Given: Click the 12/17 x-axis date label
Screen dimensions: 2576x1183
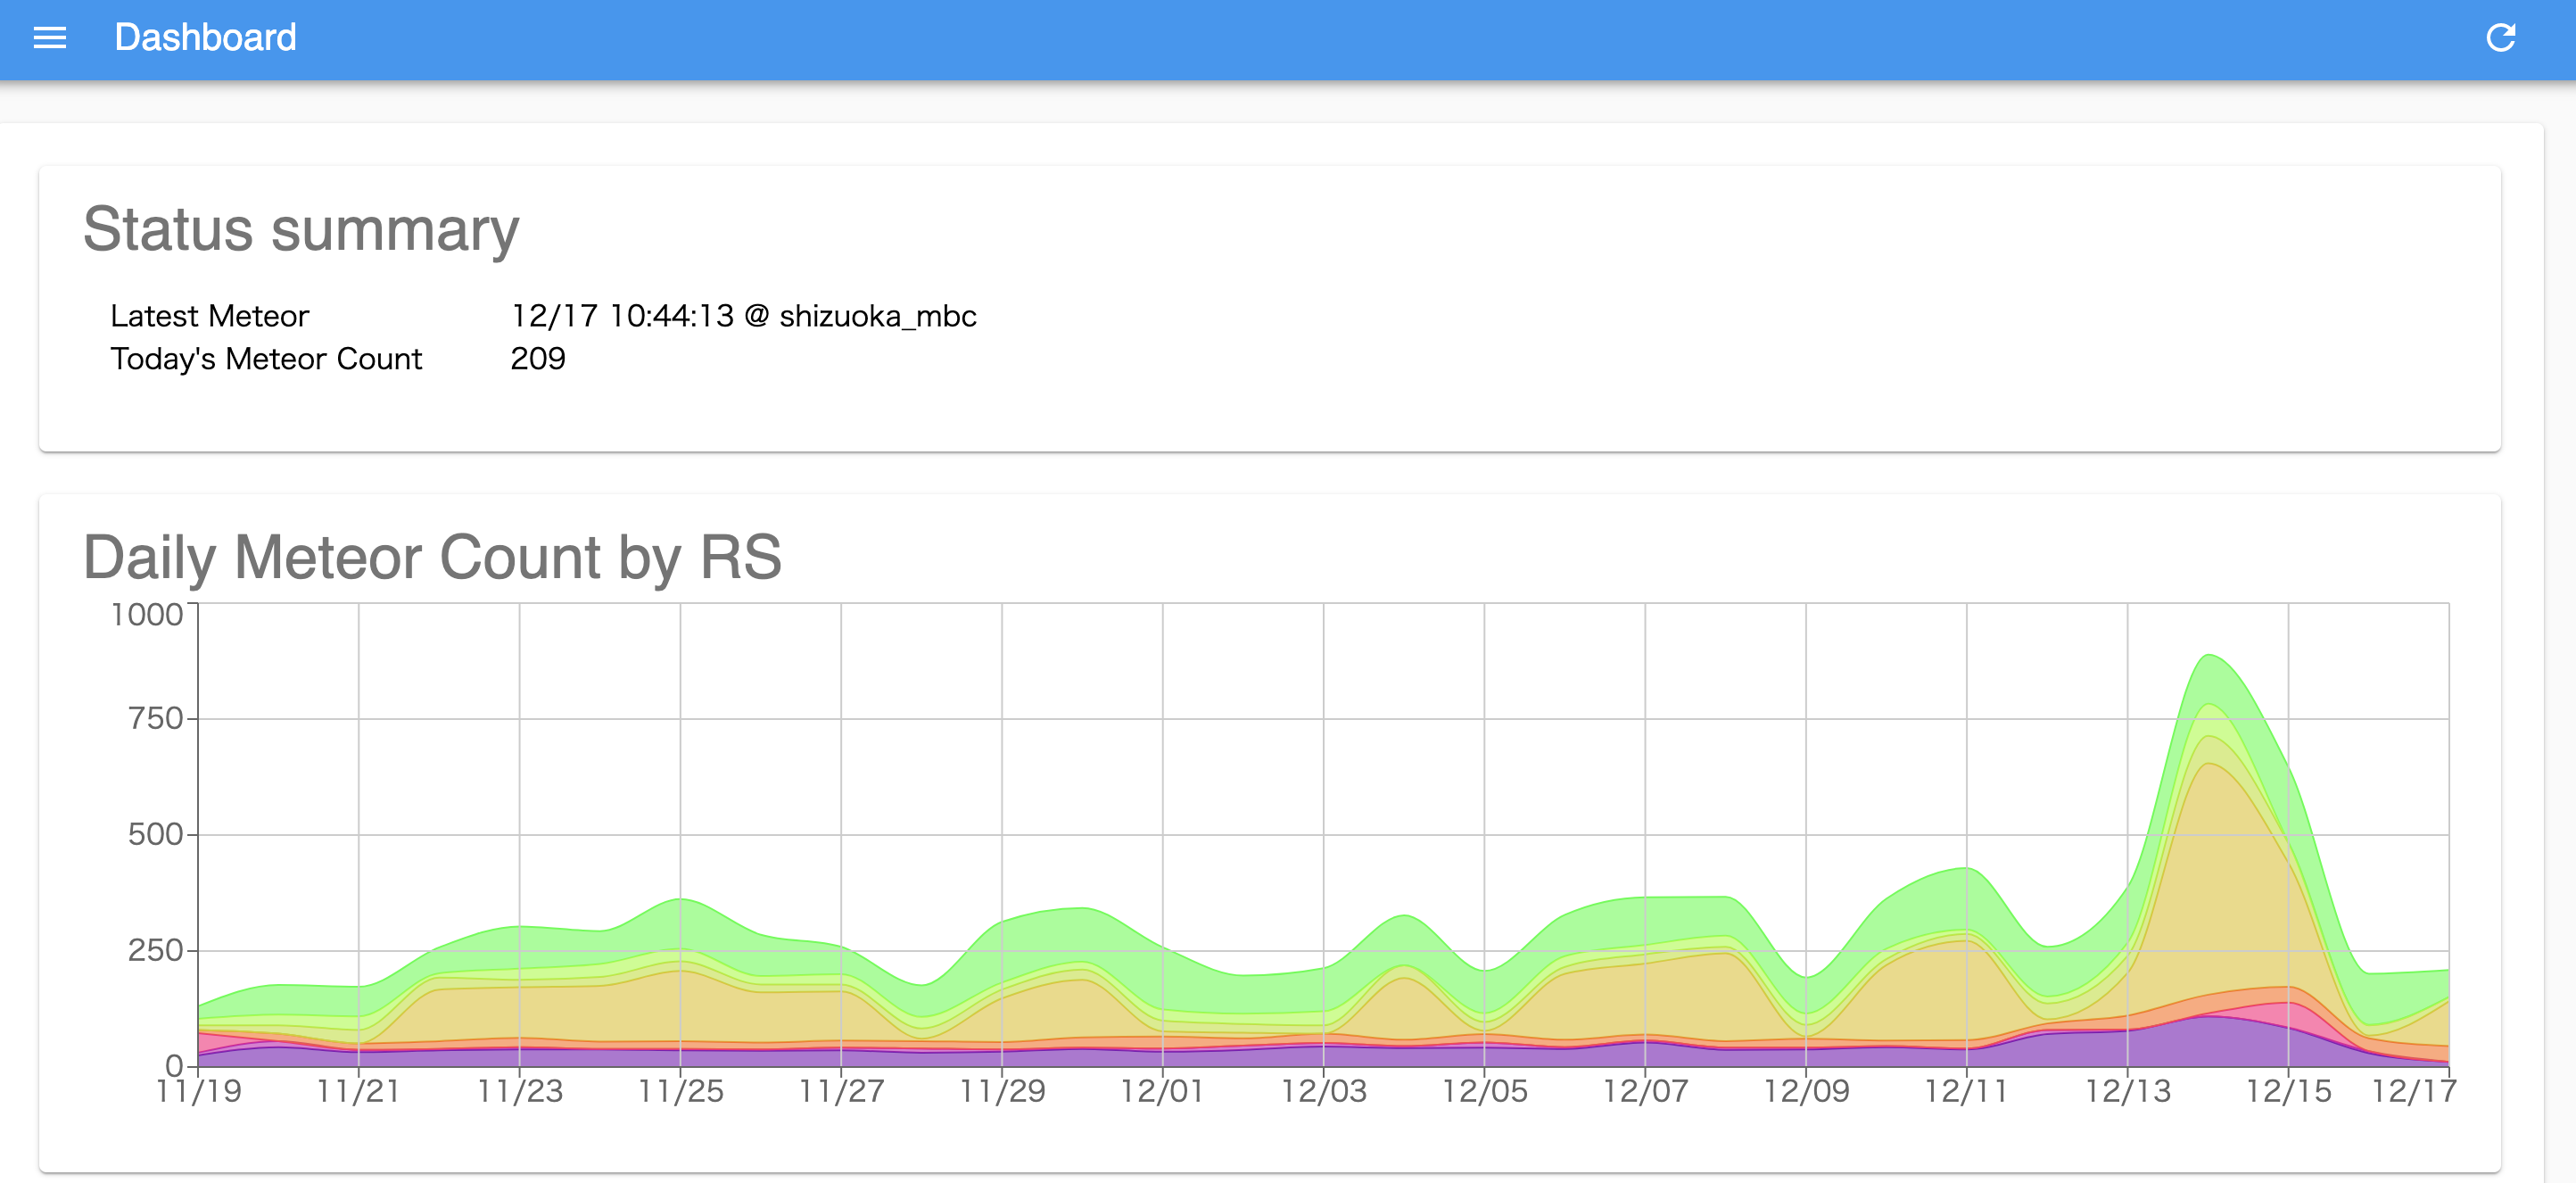Looking at the screenshot, I should coord(2413,1091).
